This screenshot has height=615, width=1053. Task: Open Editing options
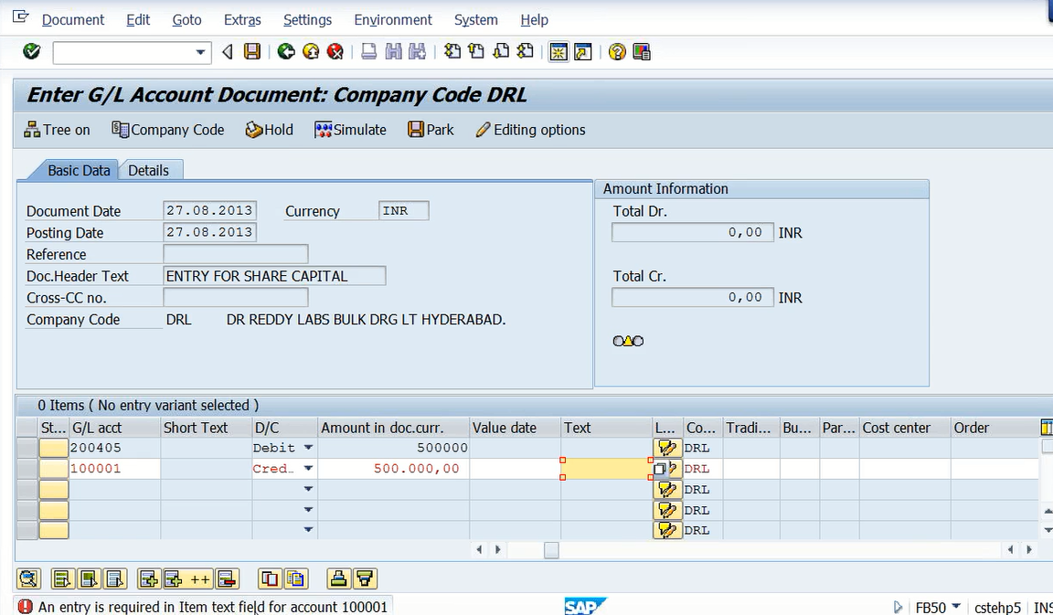click(530, 130)
